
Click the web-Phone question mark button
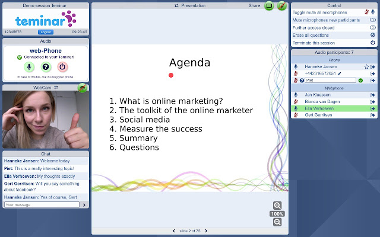coord(46,67)
